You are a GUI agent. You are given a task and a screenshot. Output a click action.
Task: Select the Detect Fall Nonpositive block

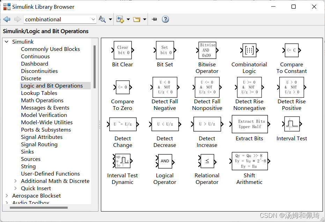[207, 87]
